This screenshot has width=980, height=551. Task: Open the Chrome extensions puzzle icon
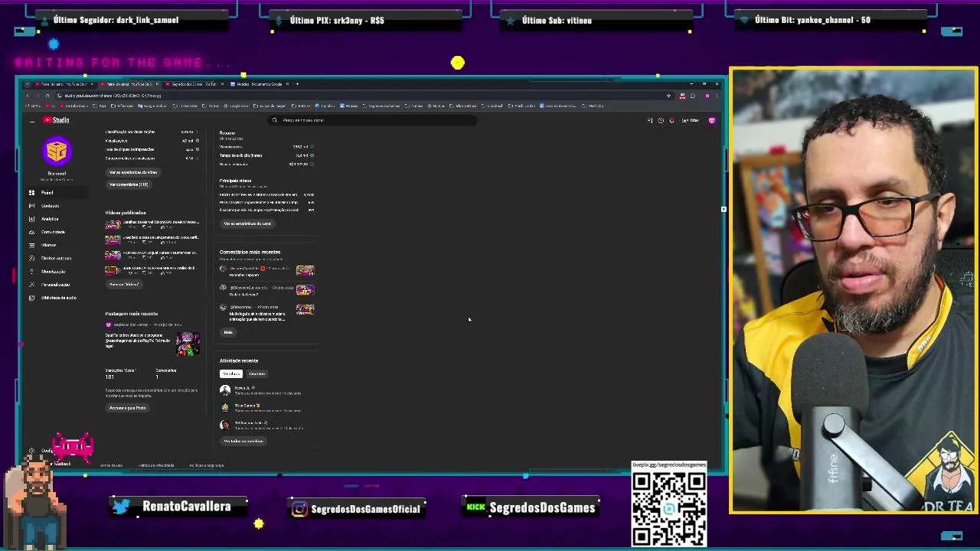point(693,96)
